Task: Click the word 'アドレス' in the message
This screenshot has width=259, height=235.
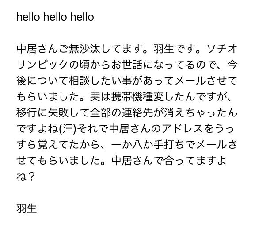Action: [x=183, y=129]
